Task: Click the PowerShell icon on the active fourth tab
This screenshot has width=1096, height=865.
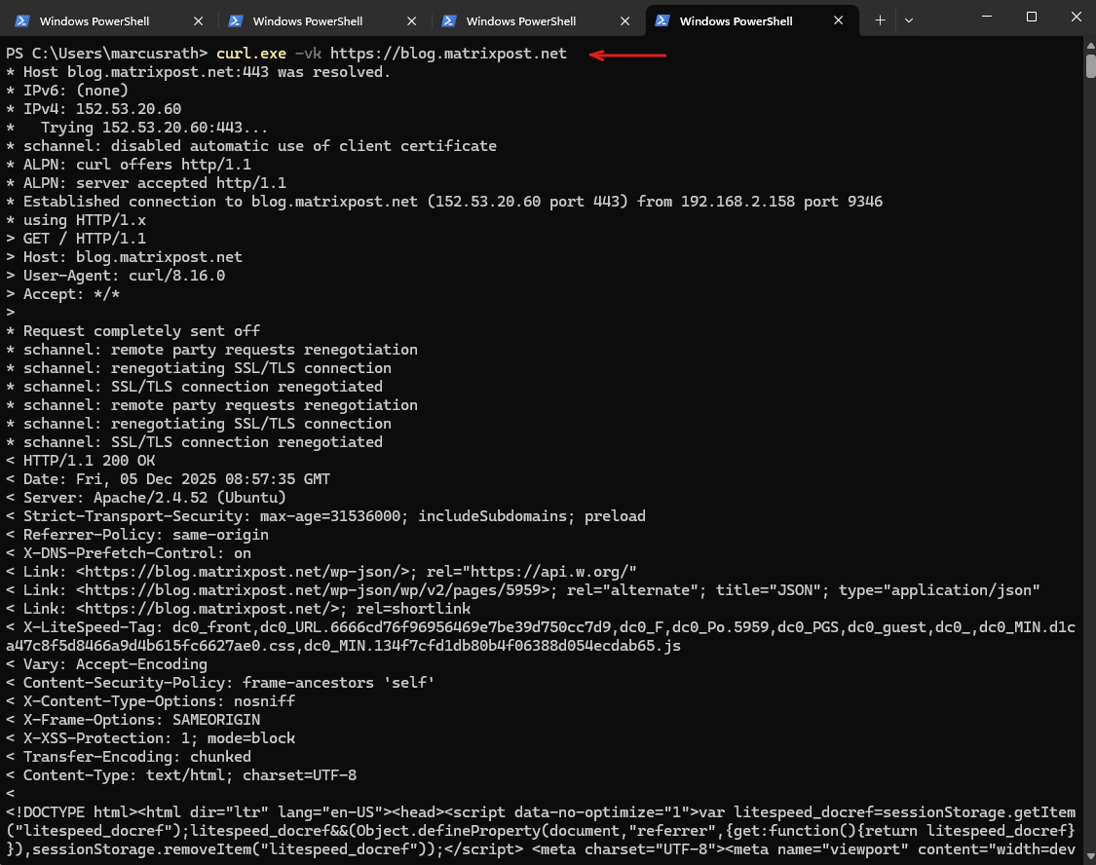Action: point(662,20)
